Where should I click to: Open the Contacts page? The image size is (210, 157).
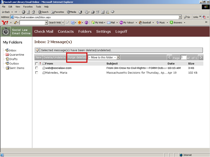click(66, 31)
